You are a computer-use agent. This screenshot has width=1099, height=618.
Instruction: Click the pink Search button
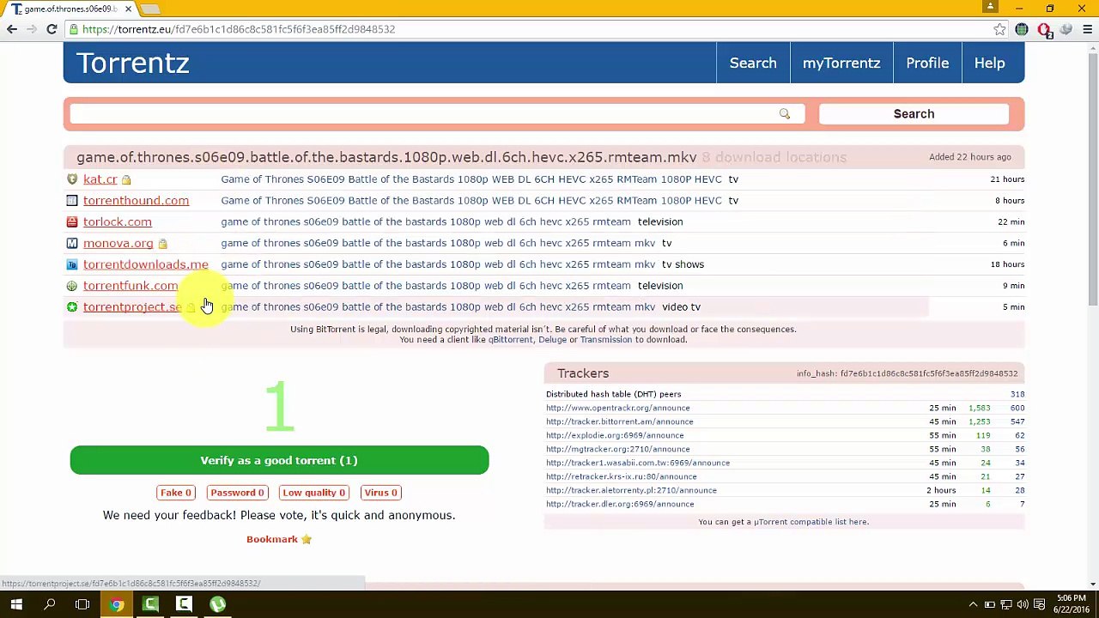(x=914, y=114)
